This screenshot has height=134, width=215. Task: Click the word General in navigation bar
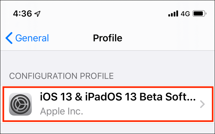[x=32, y=38]
